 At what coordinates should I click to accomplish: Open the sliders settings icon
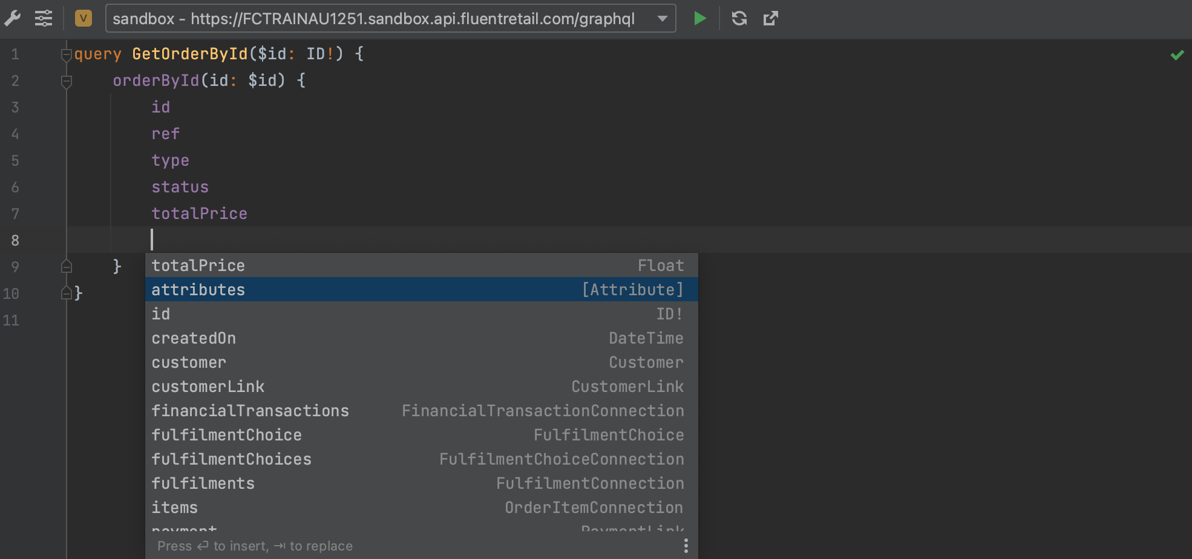[x=44, y=19]
